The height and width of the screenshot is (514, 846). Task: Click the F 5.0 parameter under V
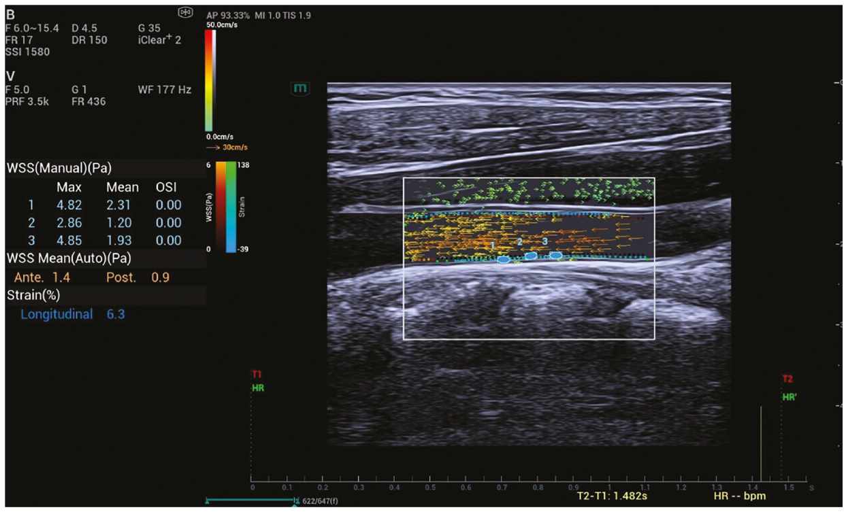coord(17,90)
